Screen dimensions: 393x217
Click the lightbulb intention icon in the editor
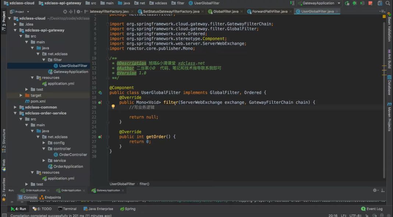coord(113,106)
